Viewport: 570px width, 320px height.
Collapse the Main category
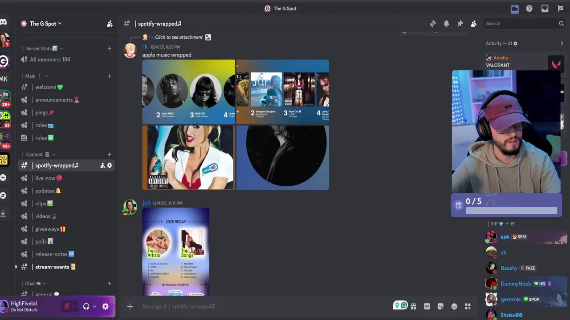tap(36, 76)
